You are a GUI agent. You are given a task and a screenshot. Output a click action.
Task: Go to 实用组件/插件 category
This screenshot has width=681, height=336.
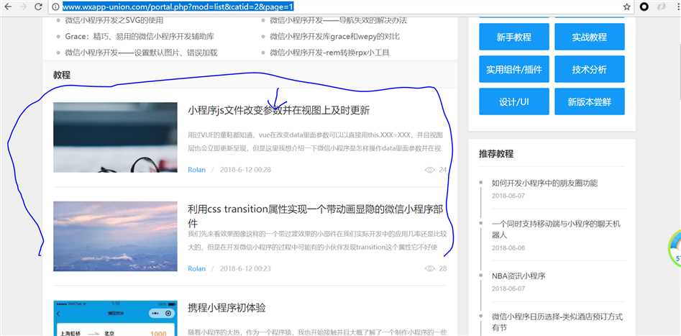[x=513, y=70]
